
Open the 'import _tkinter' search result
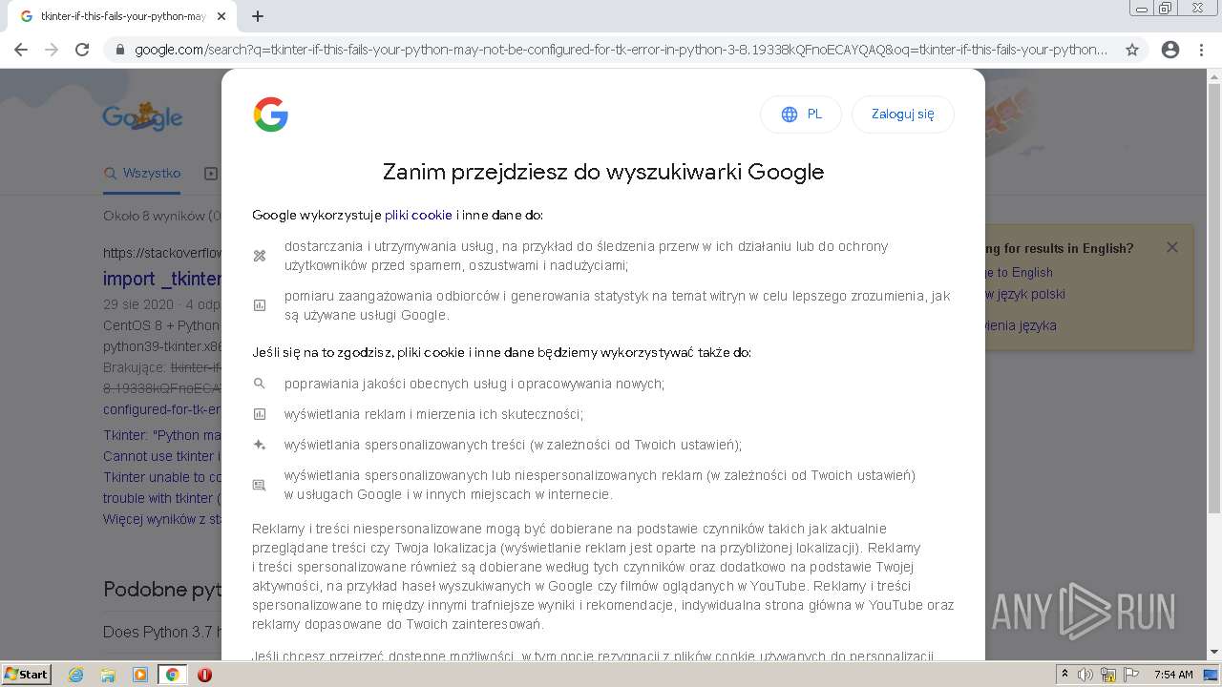162,279
